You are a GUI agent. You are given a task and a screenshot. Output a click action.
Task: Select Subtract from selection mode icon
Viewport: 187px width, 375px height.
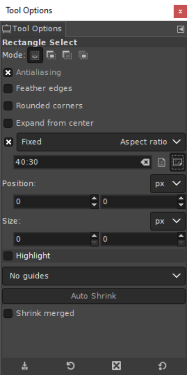(67, 55)
